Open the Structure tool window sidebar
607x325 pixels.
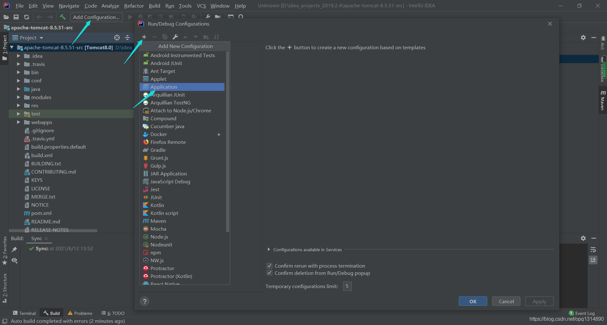5,288
